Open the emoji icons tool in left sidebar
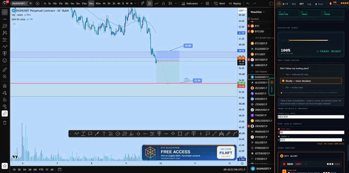349x173 pixels. click(5, 60)
